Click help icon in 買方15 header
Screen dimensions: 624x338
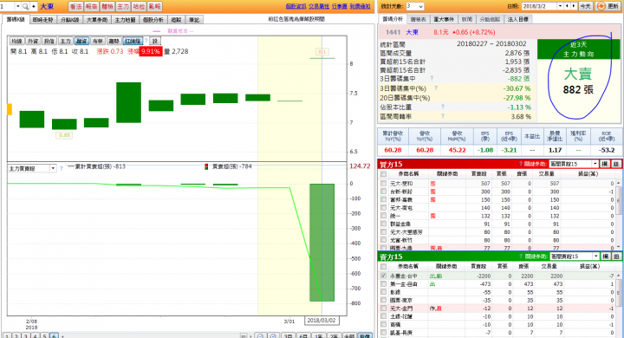[x=521, y=164]
